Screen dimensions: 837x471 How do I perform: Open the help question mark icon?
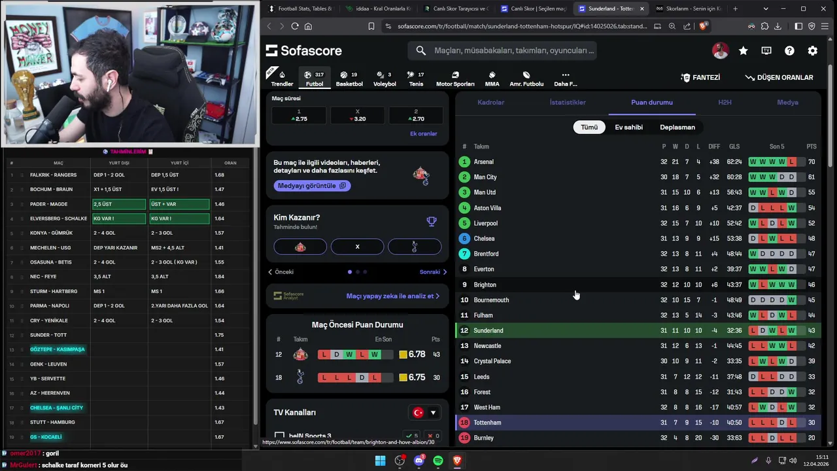click(789, 50)
